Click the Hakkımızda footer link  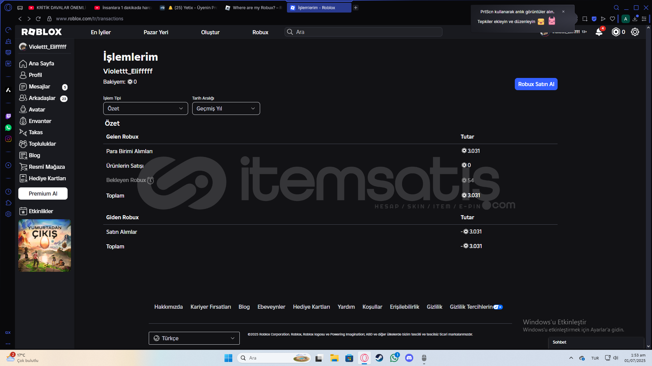(x=168, y=307)
